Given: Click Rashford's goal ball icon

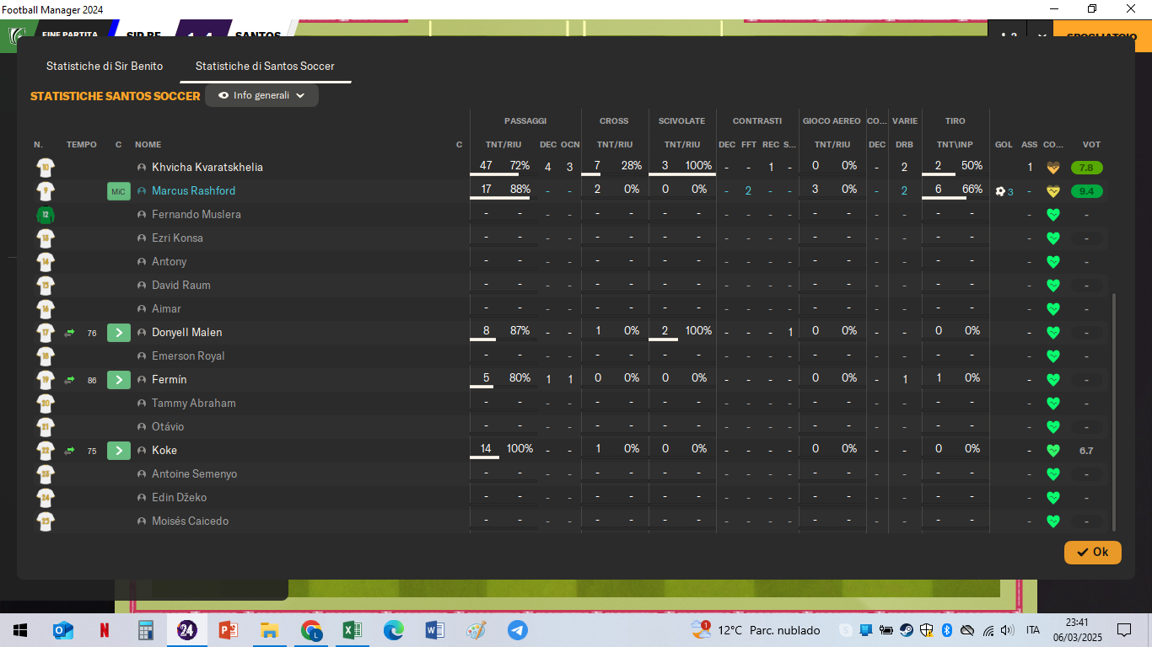Looking at the screenshot, I should 1000,191.
